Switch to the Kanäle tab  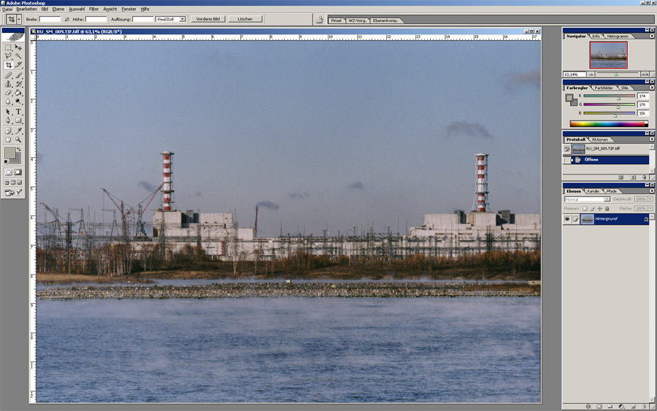pyautogui.click(x=593, y=191)
